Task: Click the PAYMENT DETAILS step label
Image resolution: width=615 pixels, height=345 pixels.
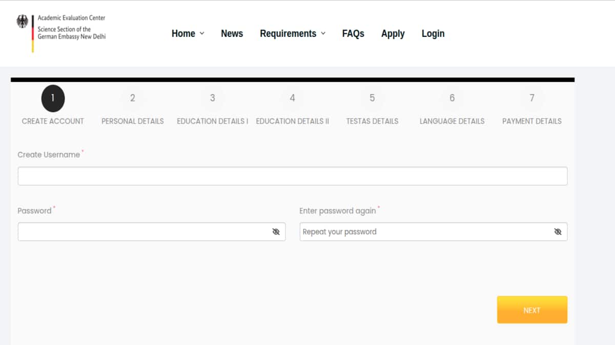Action: click(532, 121)
